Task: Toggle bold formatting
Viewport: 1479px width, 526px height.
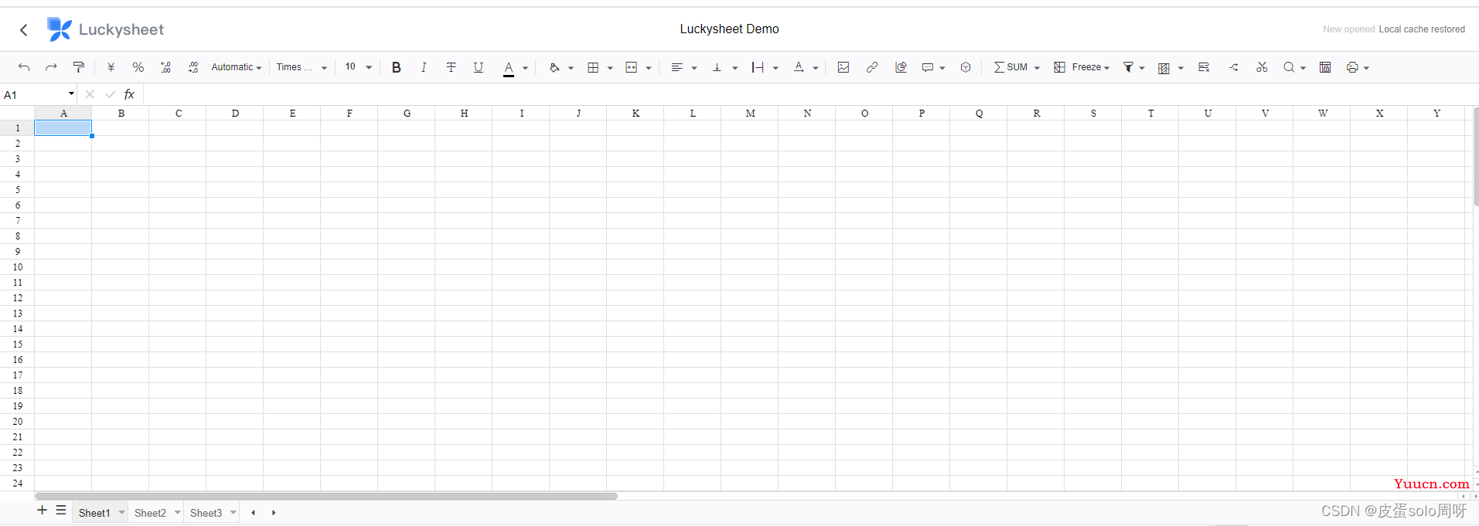Action: 396,67
